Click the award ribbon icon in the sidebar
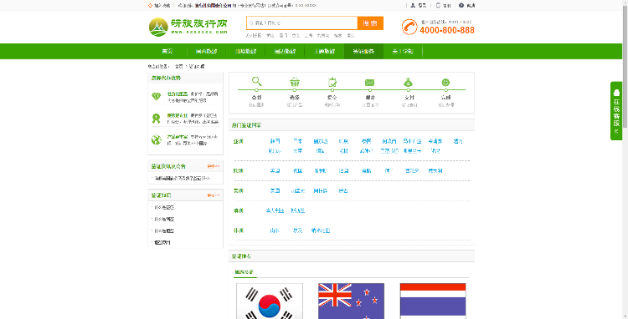The width and height of the screenshot is (628, 319). (x=157, y=119)
